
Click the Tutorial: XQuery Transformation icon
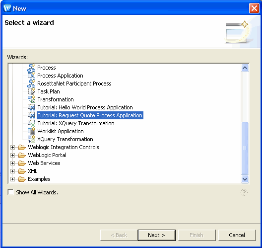click(x=31, y=123)
